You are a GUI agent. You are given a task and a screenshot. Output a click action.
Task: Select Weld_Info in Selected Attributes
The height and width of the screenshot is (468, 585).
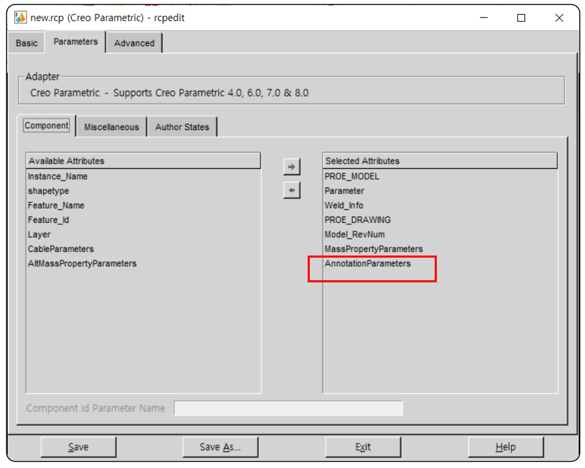point(344,205)
